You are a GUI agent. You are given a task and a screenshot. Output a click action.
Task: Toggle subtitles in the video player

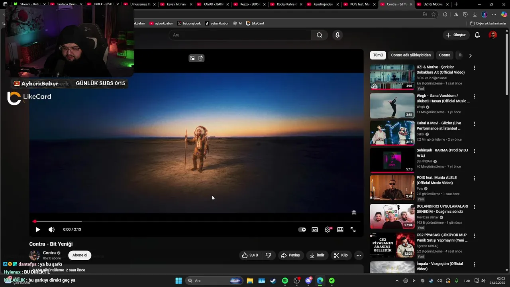tap(315, 230)
